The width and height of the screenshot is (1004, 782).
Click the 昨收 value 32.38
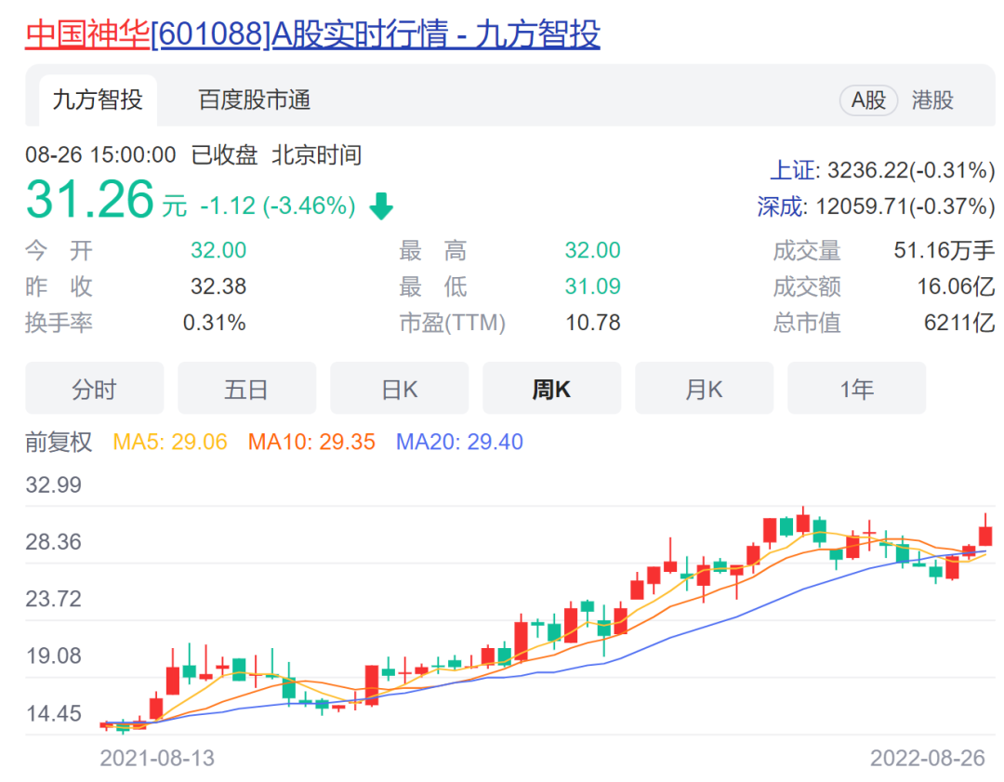click(x=218, y=286)
